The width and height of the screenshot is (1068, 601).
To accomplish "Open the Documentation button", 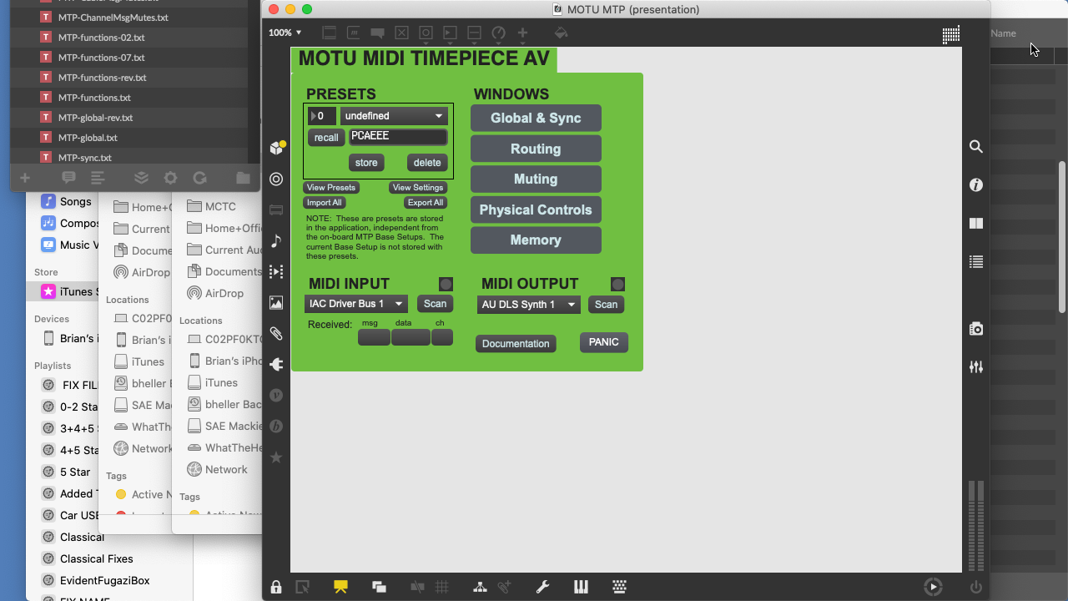I will 516,344.
